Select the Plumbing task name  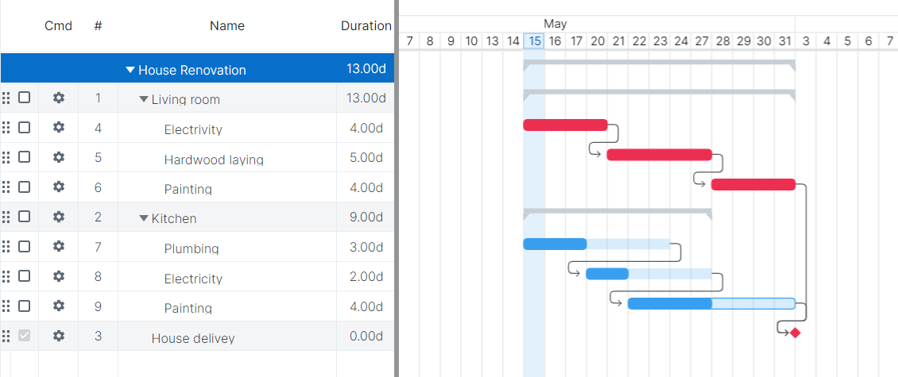click(192, 248)
